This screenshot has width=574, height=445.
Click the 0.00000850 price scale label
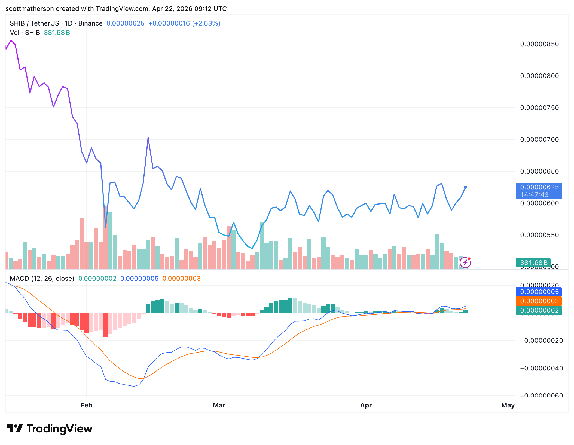(x=539, y=44)
